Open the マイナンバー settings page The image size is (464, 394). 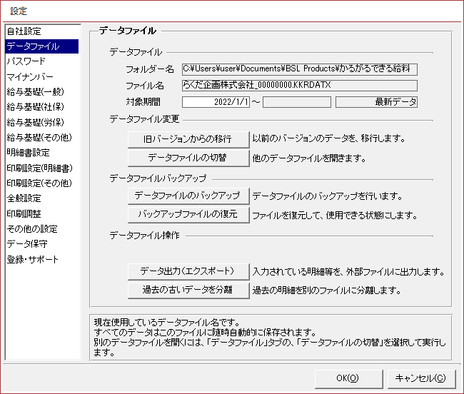[x=42, y=77]
